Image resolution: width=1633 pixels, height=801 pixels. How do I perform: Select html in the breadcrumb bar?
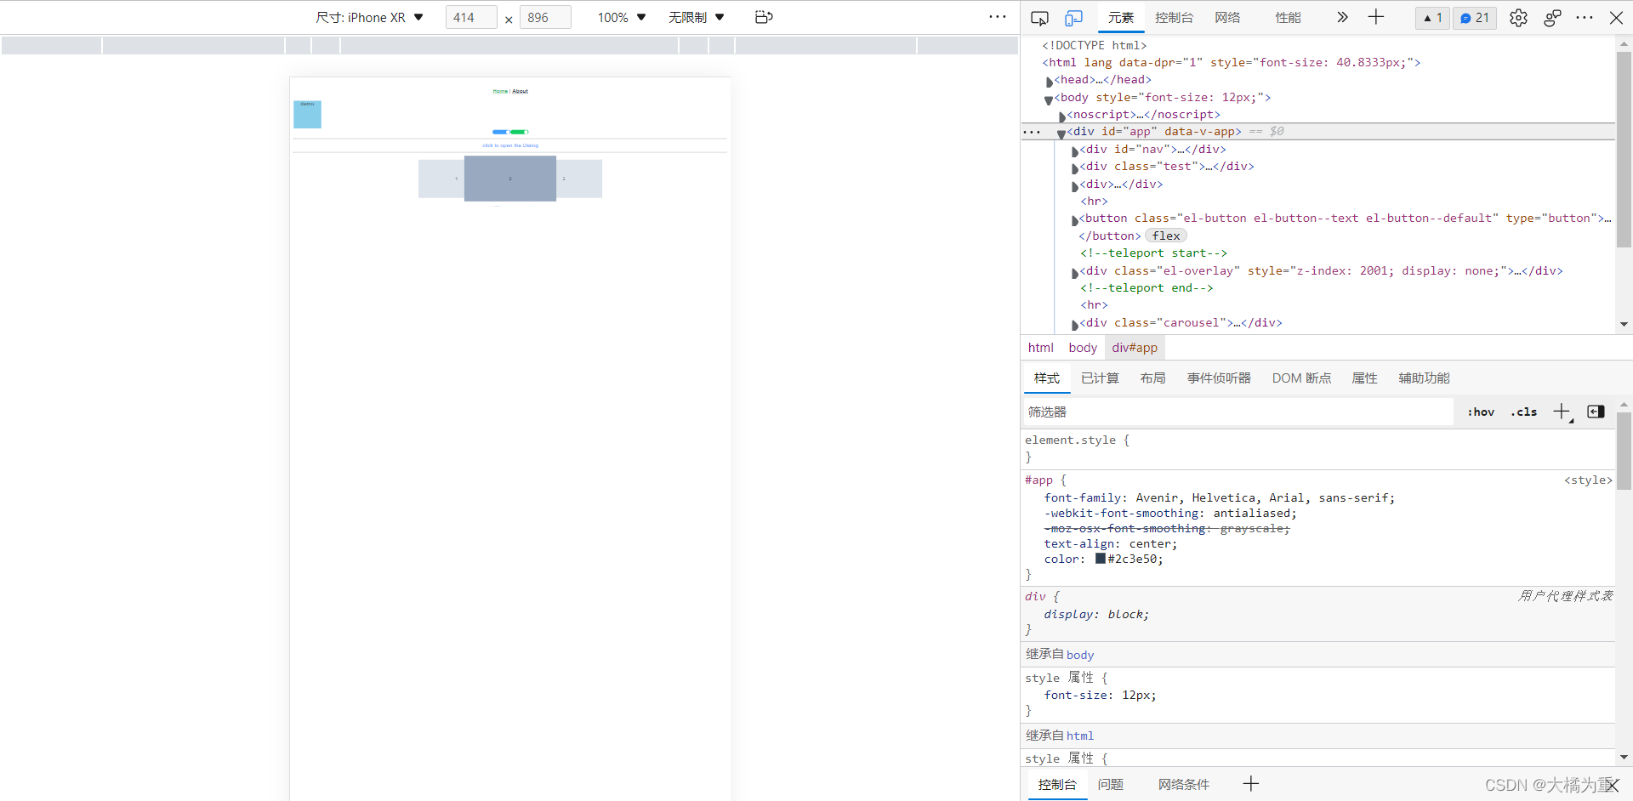click(1040, 348)
